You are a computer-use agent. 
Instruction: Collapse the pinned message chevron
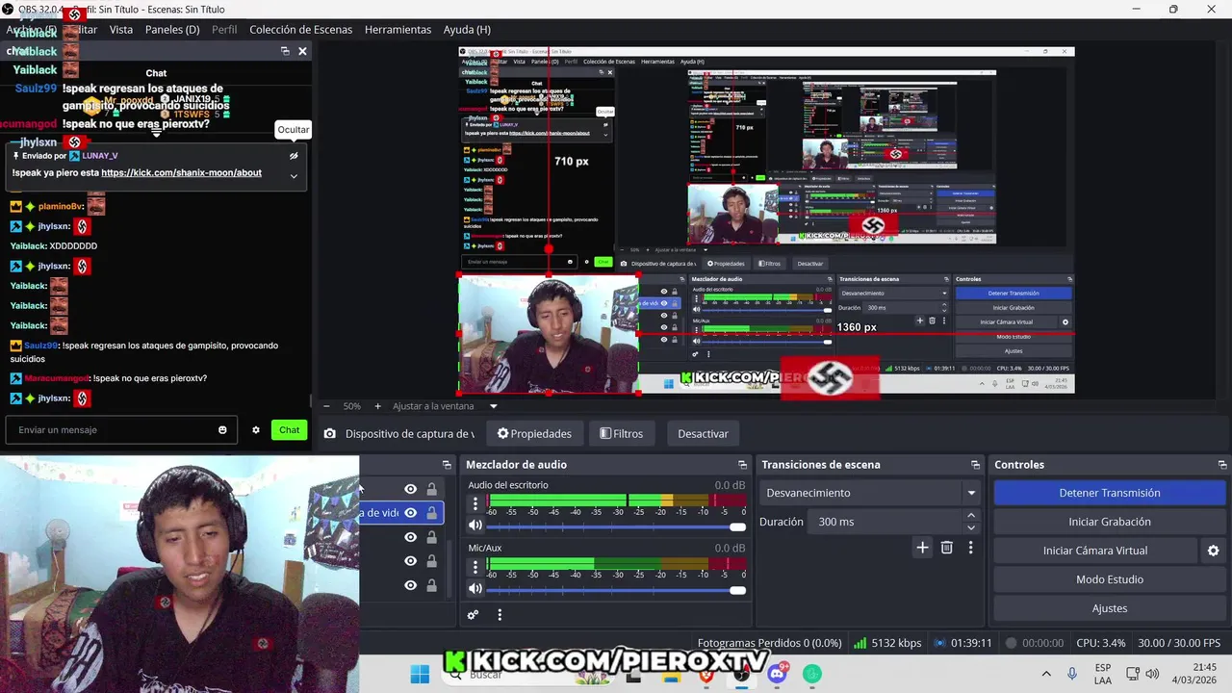click(x=294, y=175)
